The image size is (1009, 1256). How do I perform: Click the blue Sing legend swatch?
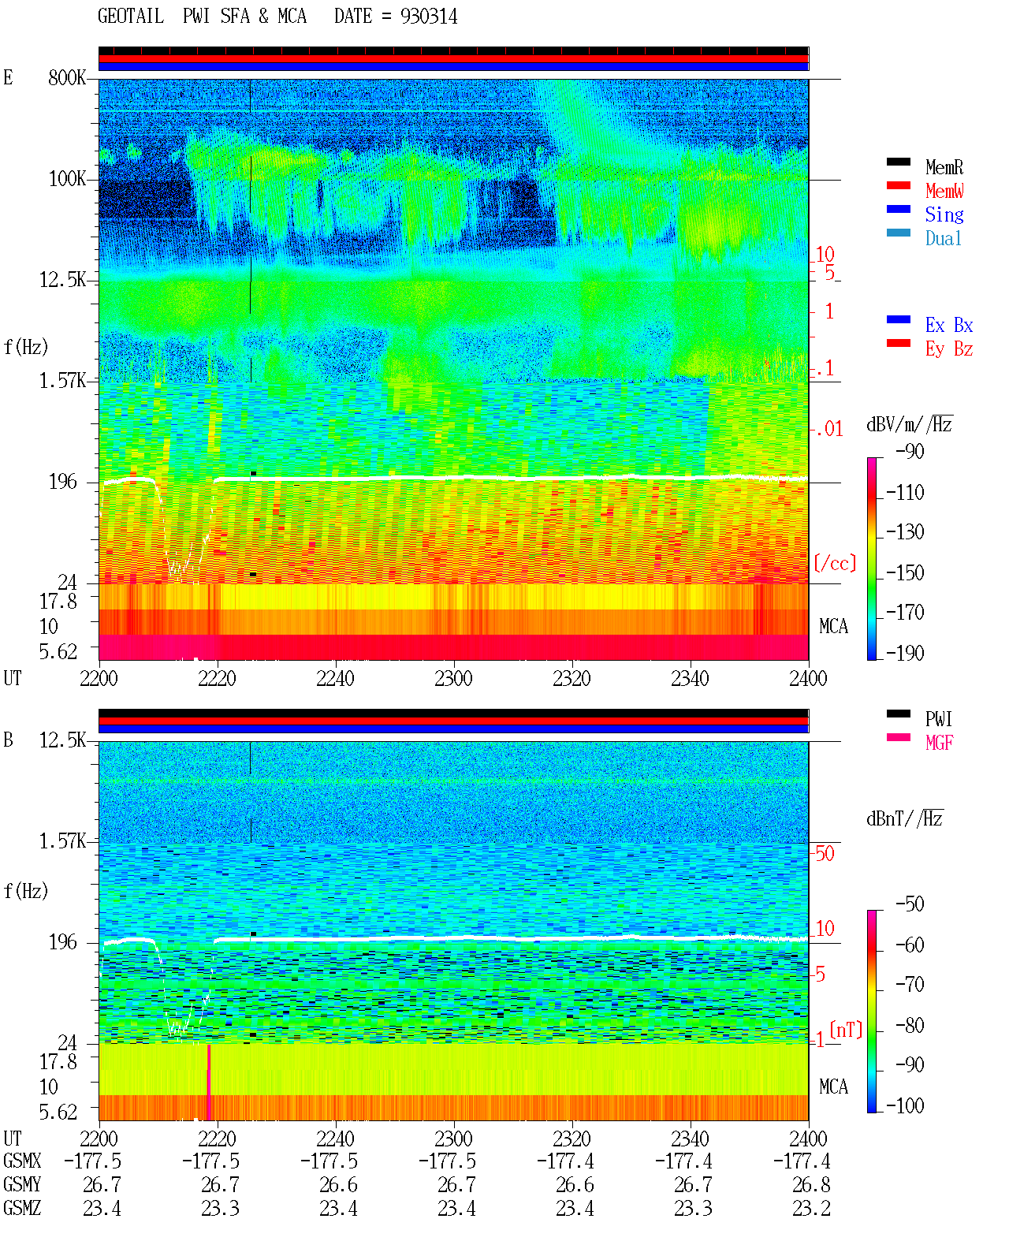(x=899, y=209)
